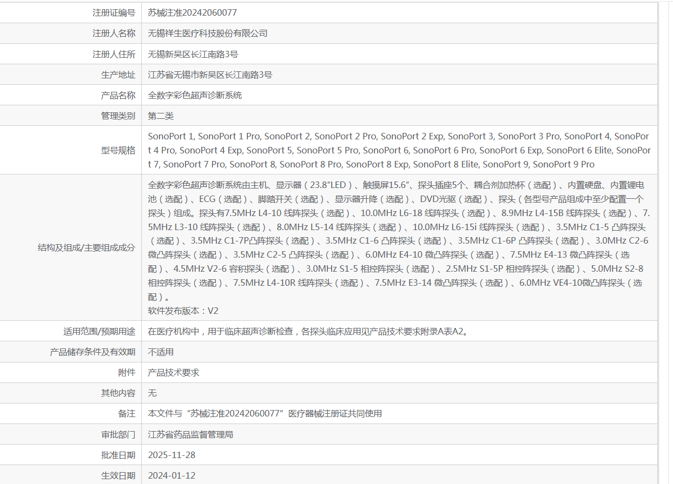Select the 批准日期 label
This screenshot has width=673, height=484.
coord(118,455)
